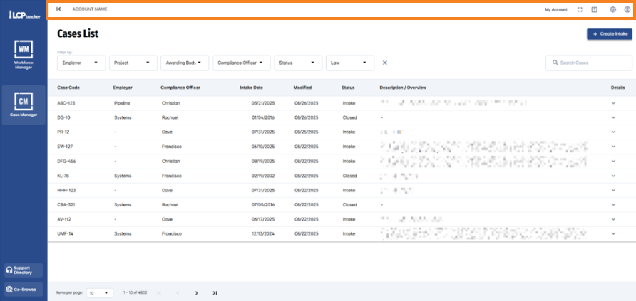Open the Workforce Manager module
Screen dimensions: 636x301
(x=24, y=55)
